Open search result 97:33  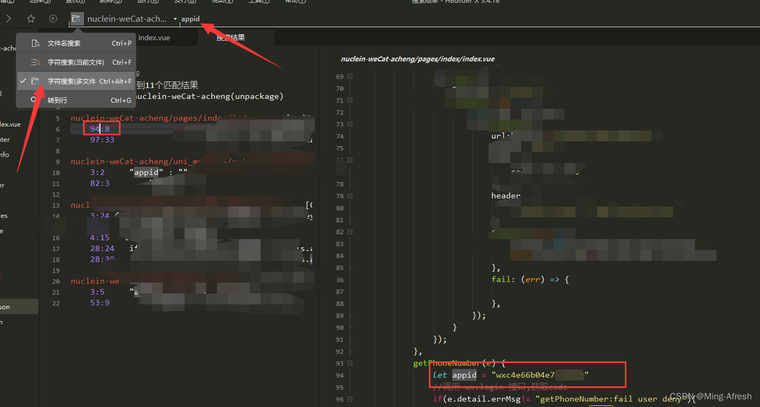pyautogui.click(x=102, y=140)
